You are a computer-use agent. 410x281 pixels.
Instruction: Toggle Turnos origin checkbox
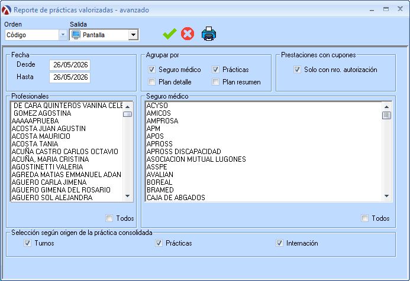coord(27,243)
